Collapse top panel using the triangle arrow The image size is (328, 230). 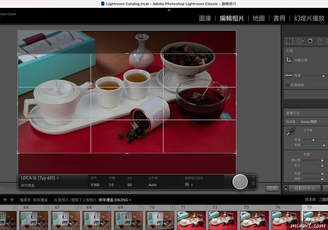(x=169, y=10)
